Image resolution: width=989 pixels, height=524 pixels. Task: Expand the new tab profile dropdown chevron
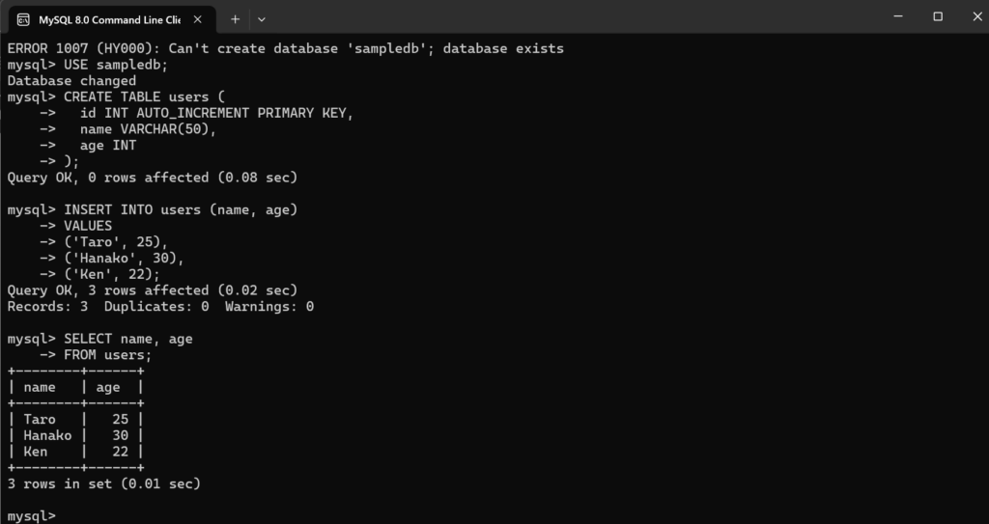pos(261,18)
